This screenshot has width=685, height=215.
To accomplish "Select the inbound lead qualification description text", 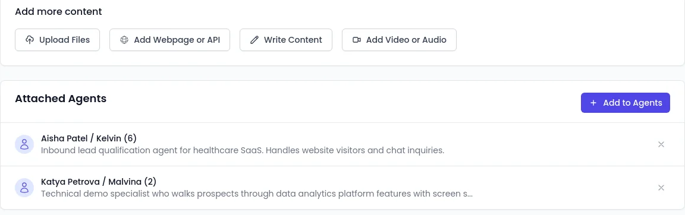I will point(243,150).
